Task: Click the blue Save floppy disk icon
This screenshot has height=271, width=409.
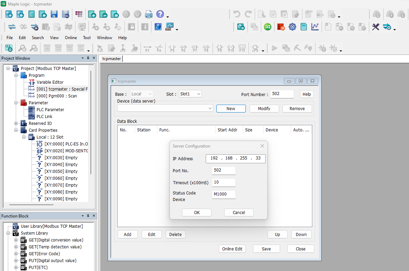Action: (x=54, y=14)
